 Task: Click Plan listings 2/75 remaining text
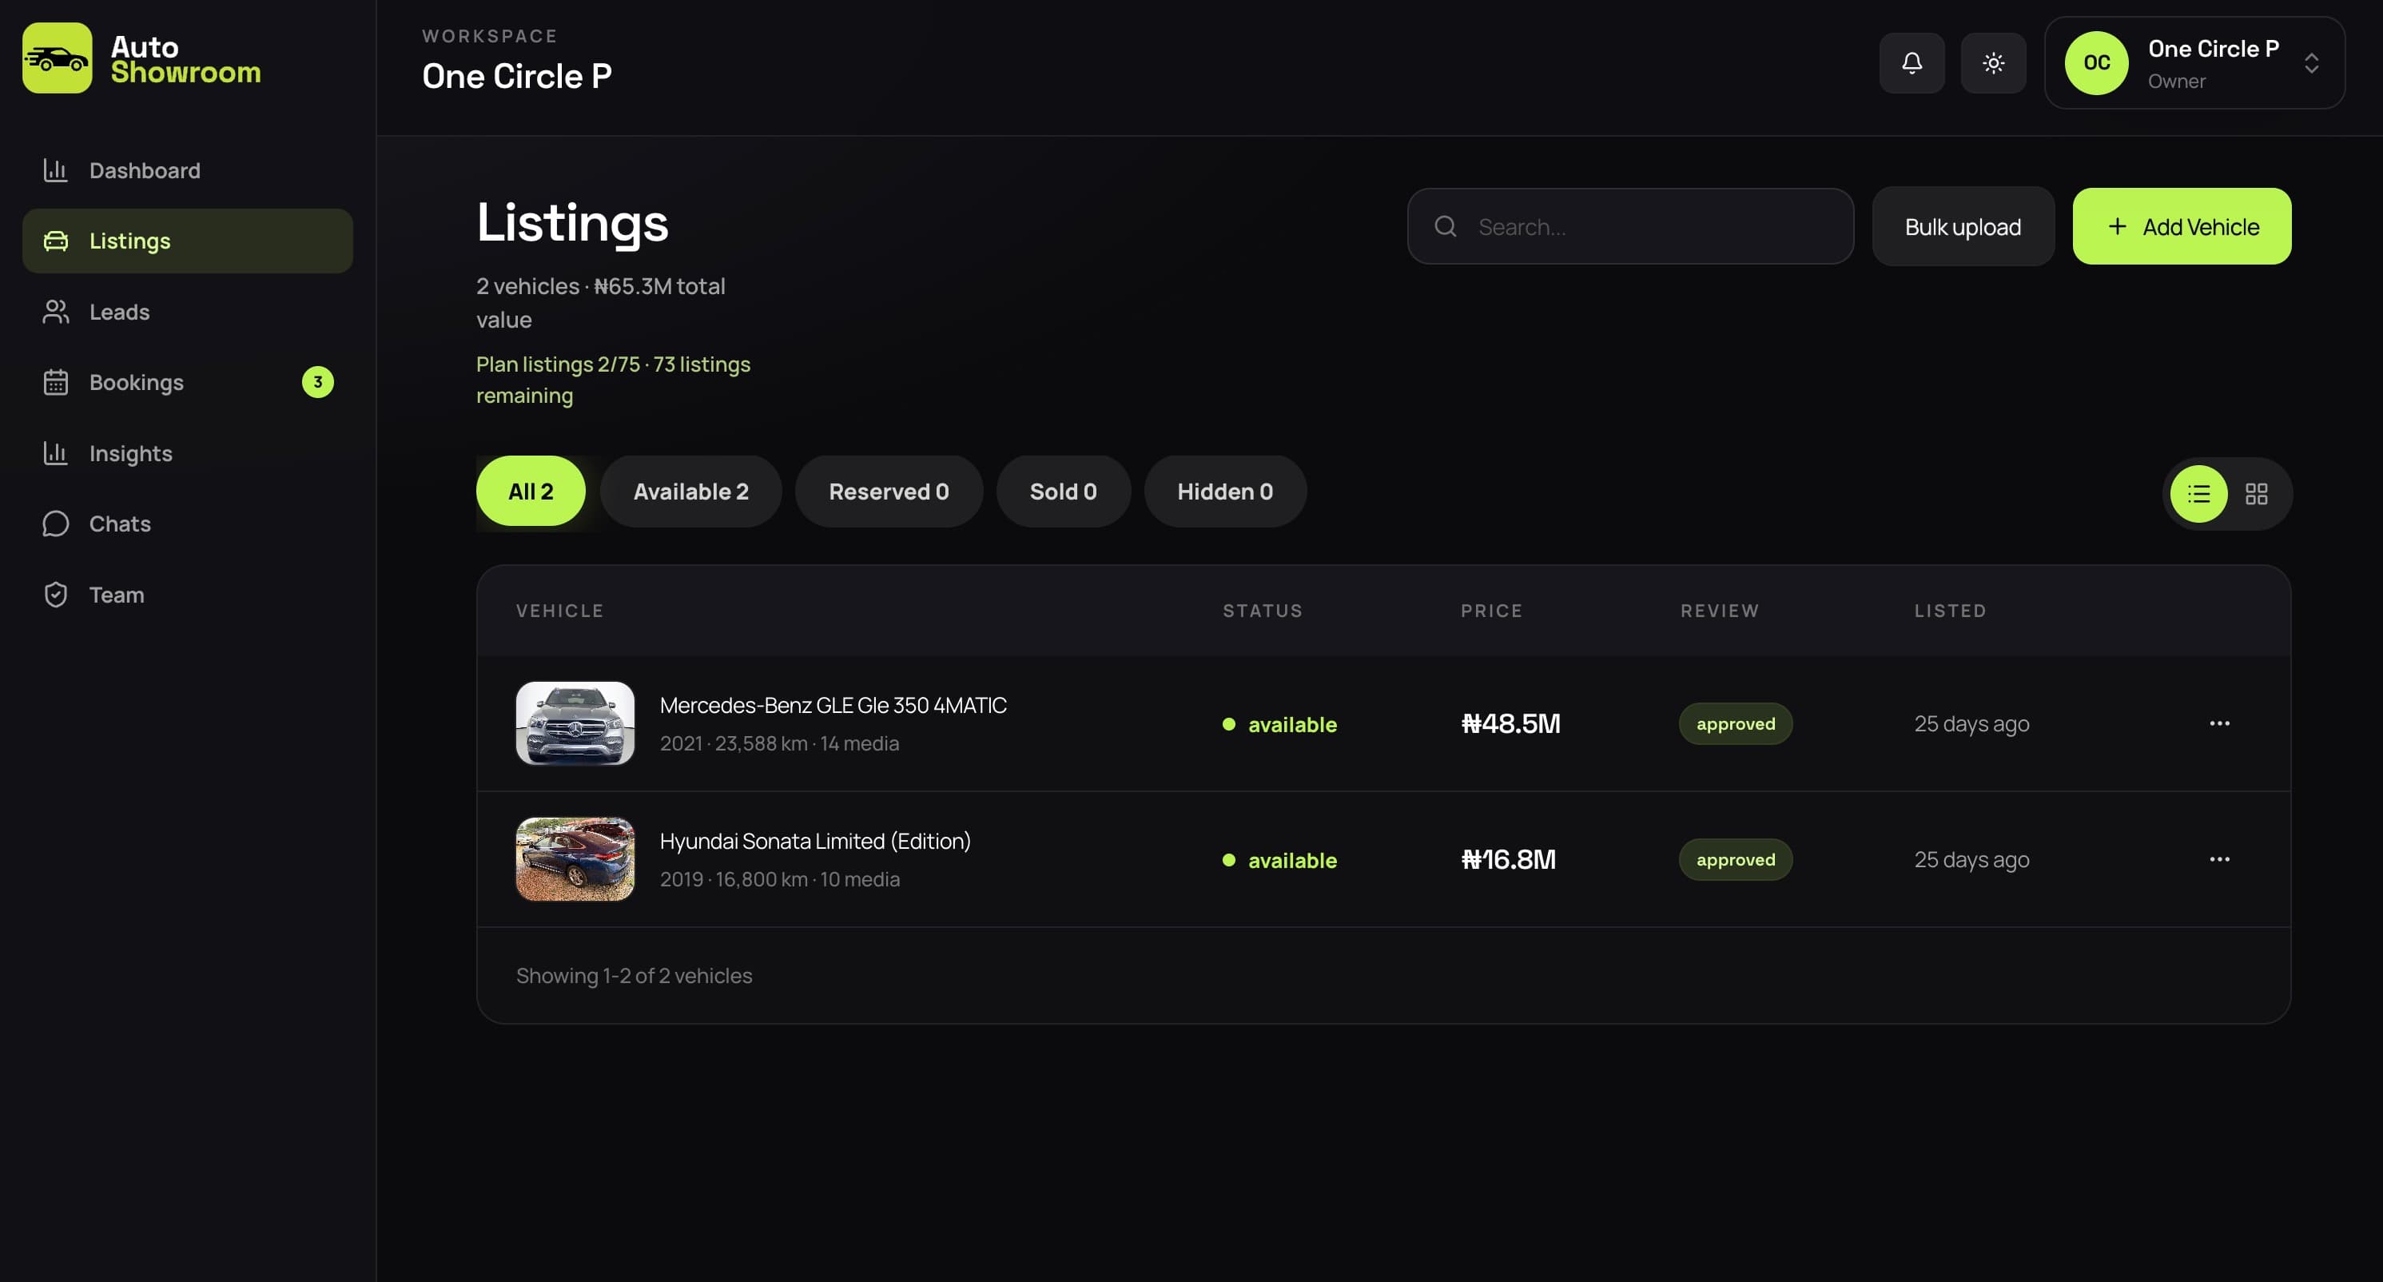tap(613, 379)
